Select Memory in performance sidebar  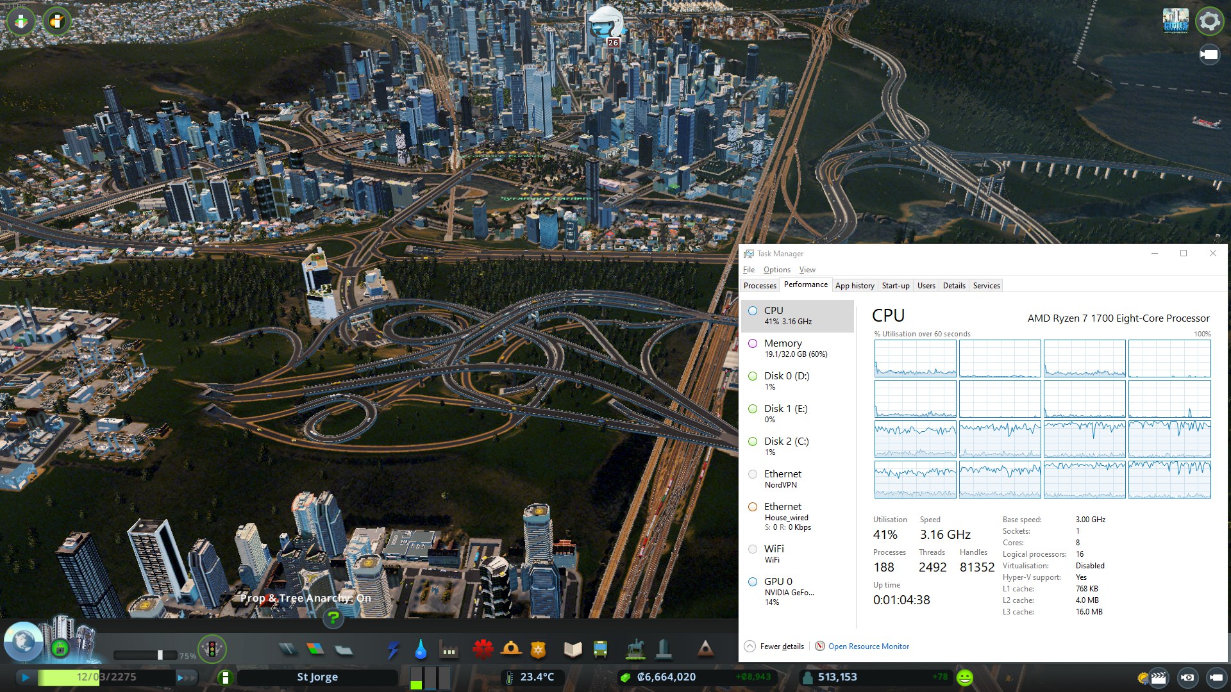pos(798,348)
